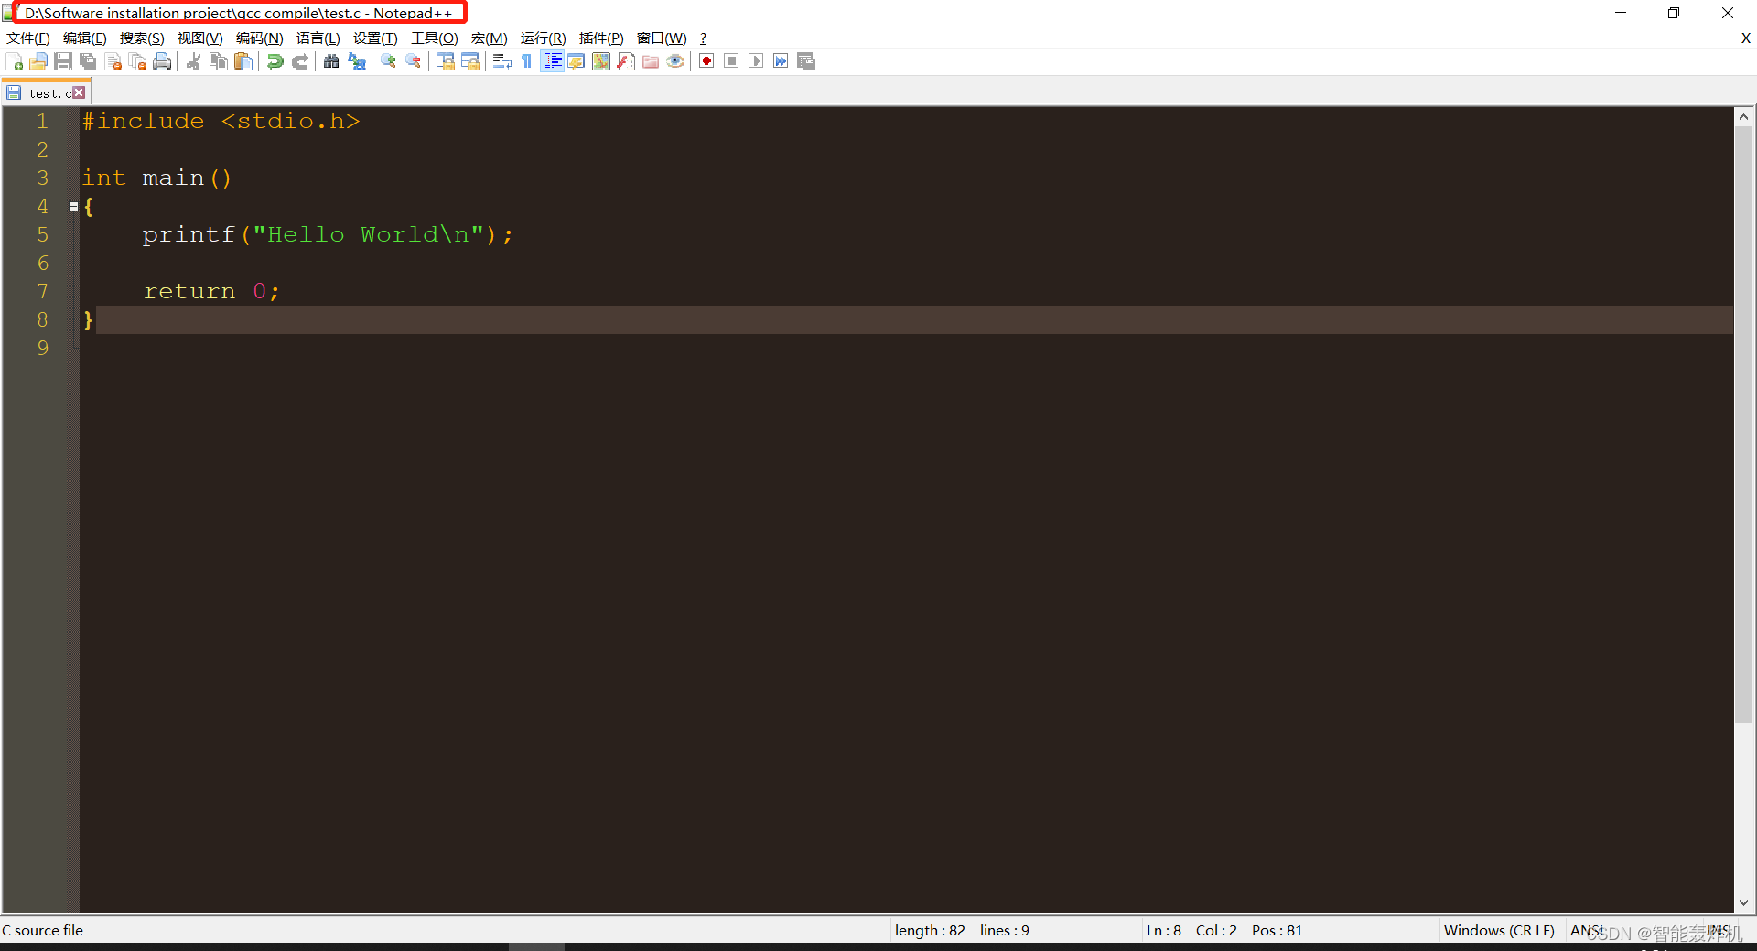Screen dimensions: 1757x951
Task: Open a file using the folder icon
Action: [x=38, y=61]
